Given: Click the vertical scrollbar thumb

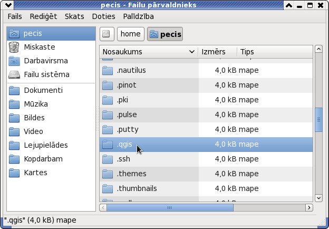Looking at the screenshot, I should pos(318,120).
